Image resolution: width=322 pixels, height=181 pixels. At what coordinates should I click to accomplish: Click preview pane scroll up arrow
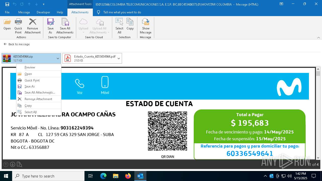[318, 69]
